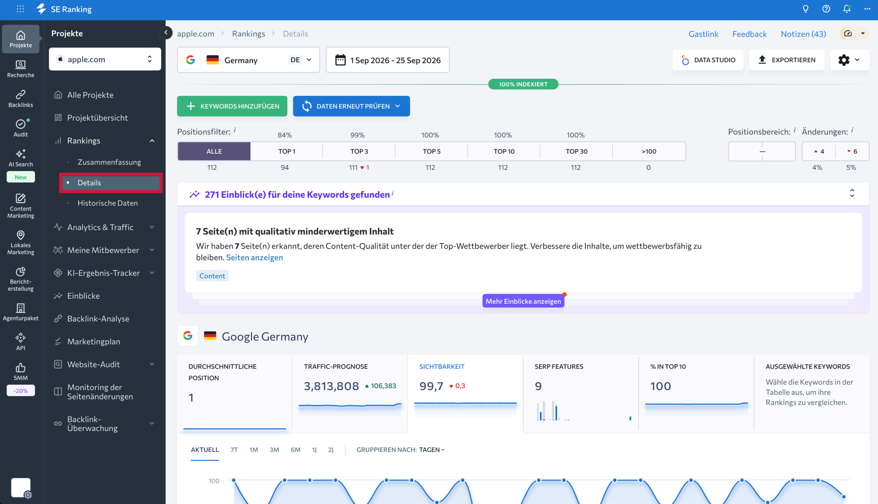Click the Positionsbereich range slider

click(x=761, y=151)
